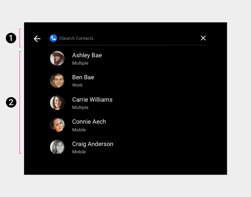Click the back arrow icon

(x=37, y=39)
